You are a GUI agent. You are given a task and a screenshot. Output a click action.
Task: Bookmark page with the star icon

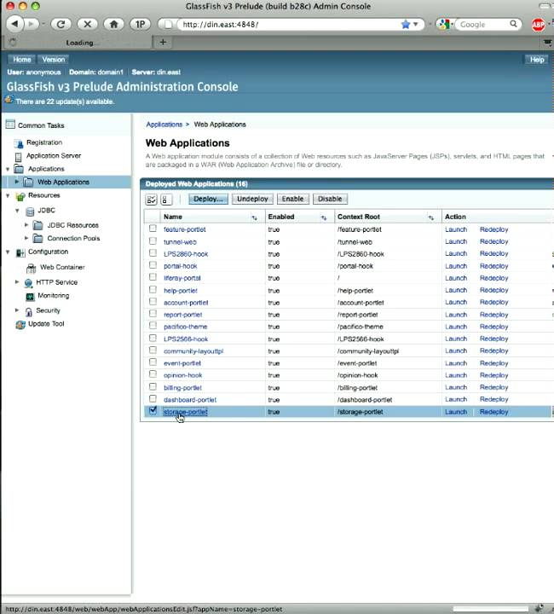pyautogui.click(x=406, y=24)
